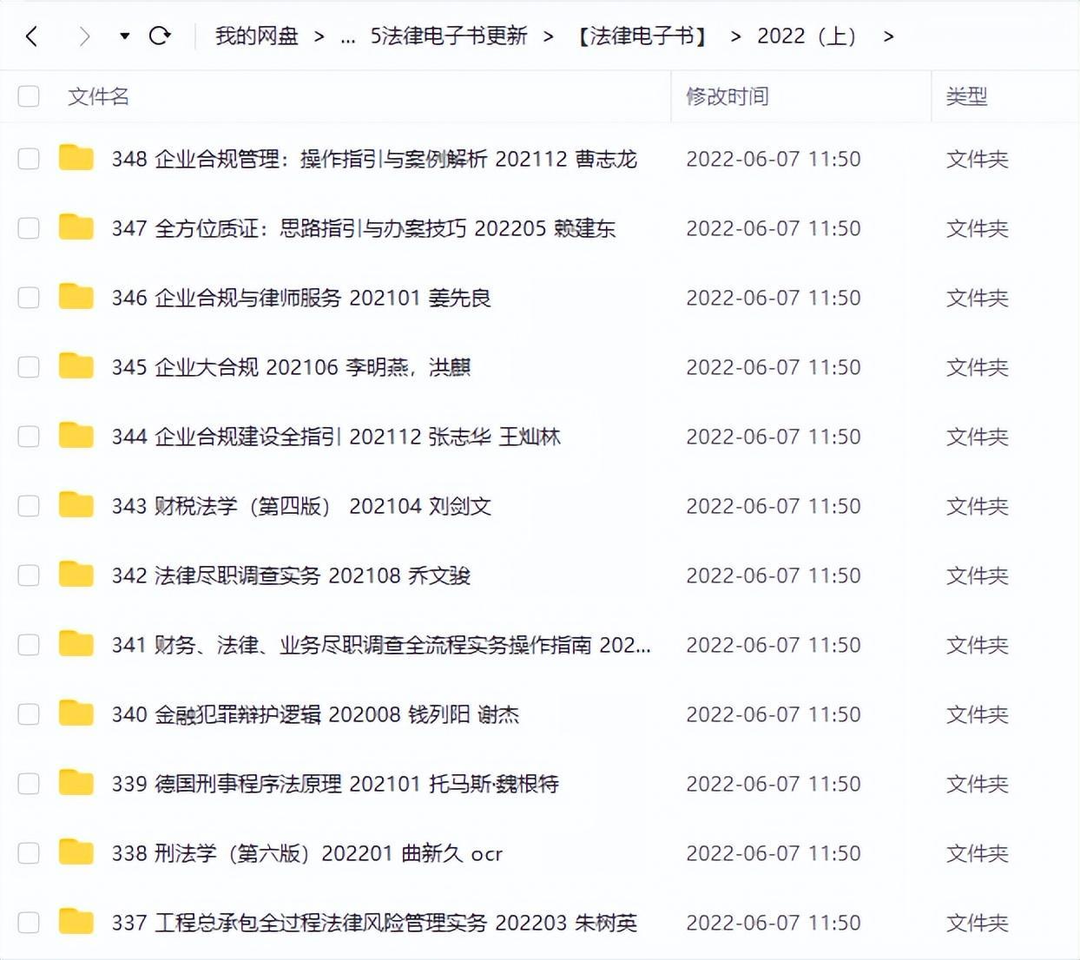
Task: Sort by 修改时间 column header
Action: [x=728, y=96]
